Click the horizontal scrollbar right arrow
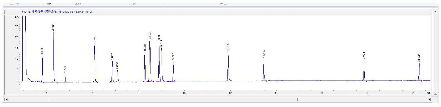The width and height of the screenshot is (441, 107). pos(429,99)
